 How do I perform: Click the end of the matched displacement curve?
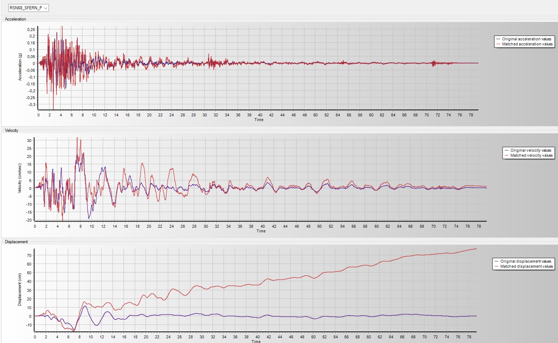pyautogui.click(x=476, y=249)
